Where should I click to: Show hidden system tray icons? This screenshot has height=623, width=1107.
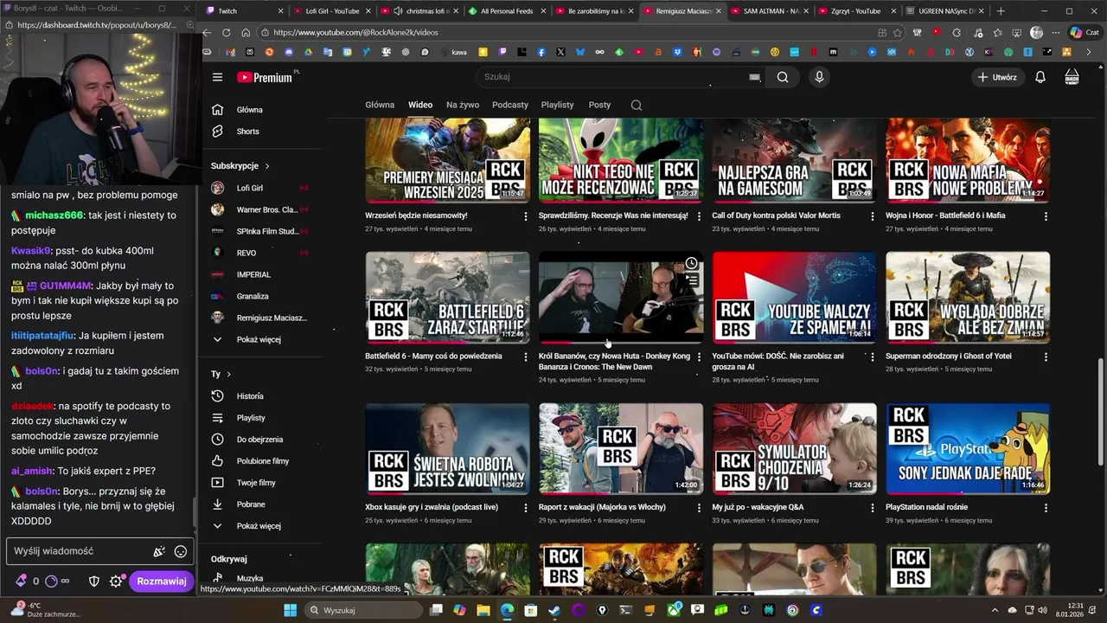(x=995, y=610)
